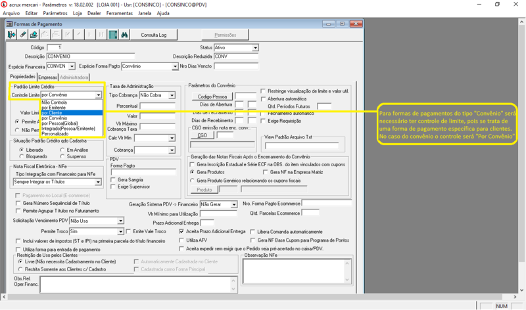526x310 pixels.
Task: Switch to the Empresas tab
Action: [48, 77]
